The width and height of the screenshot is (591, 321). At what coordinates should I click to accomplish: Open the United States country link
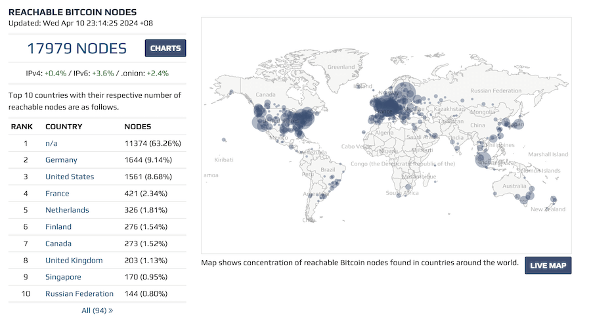[70, 177]
